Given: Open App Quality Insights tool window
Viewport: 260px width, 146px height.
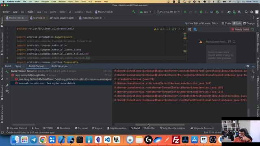Looking at the screenshot, I should click(x=172, y=128).
